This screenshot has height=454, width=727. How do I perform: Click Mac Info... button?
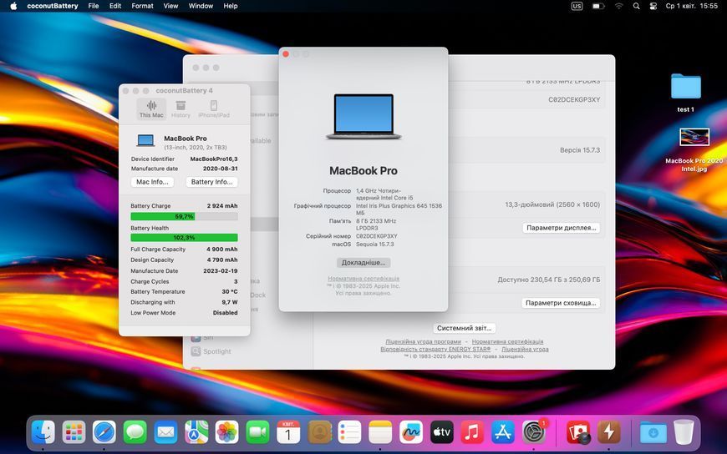click(153, 182)
